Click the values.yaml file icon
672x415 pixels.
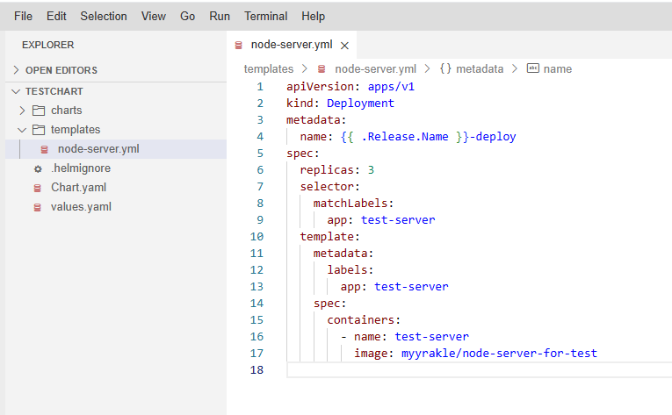click(x=38, y=207)
